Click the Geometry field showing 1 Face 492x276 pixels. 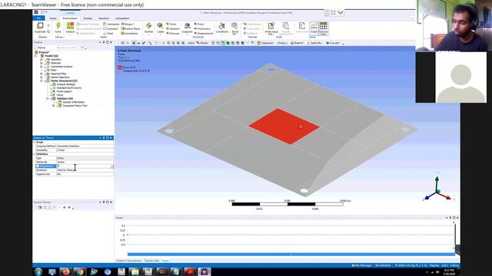coord(85,150)
